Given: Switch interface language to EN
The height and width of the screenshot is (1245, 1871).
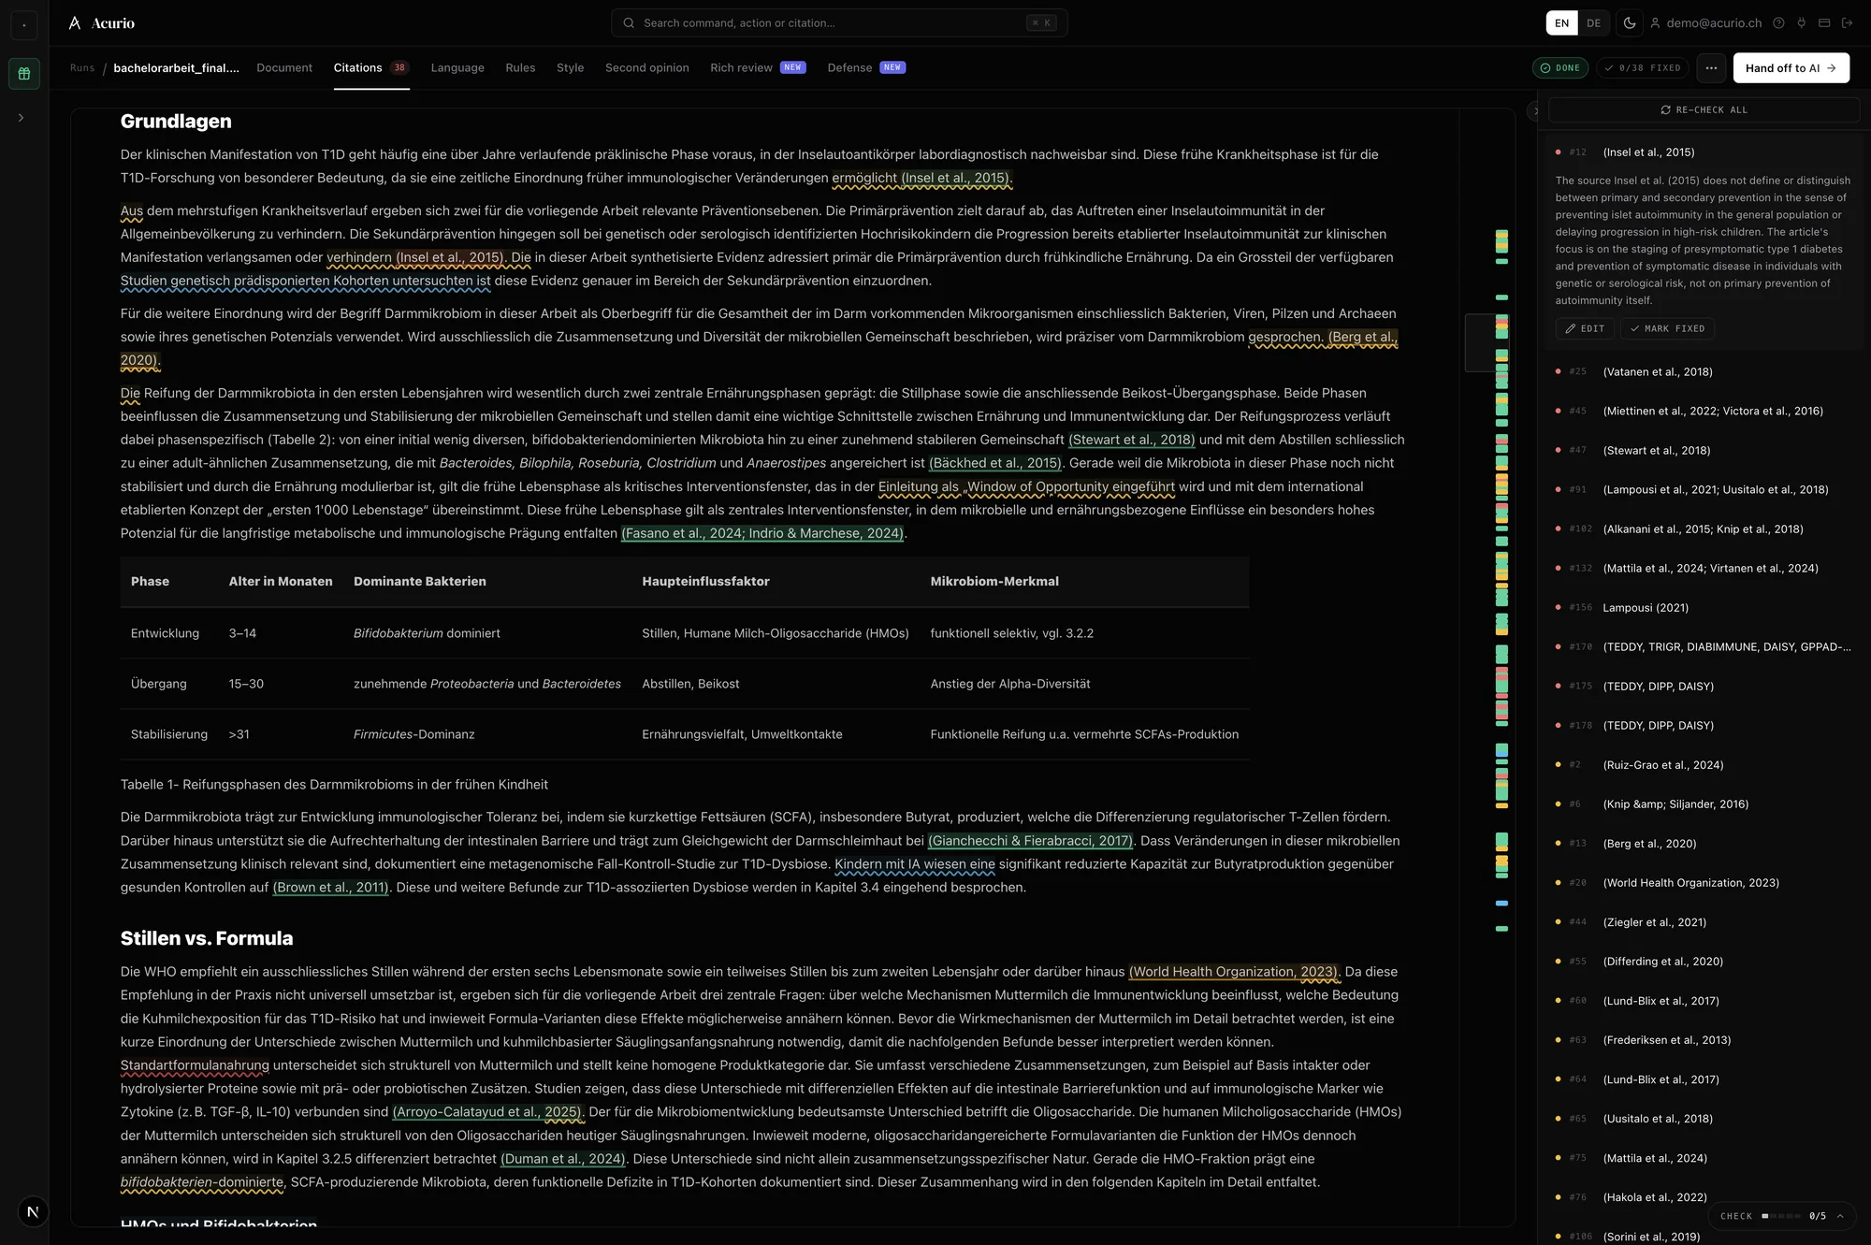Looking at the screenshot, I should (x=1561, y=23).
